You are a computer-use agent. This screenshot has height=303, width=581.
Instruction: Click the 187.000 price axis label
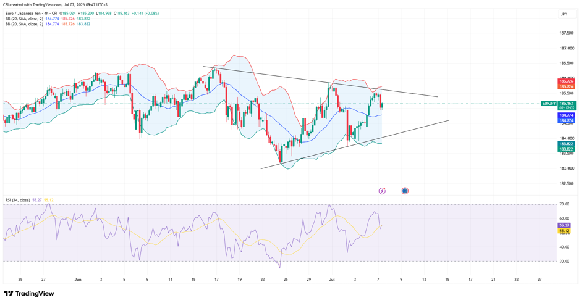click(x=566, y=48)
